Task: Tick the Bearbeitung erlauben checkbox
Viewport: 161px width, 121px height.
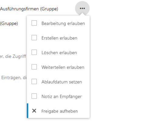Action: [34, 23]
